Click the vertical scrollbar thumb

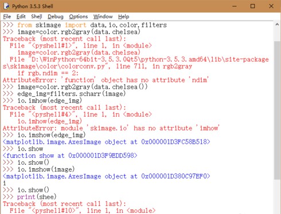pos(277,110)
